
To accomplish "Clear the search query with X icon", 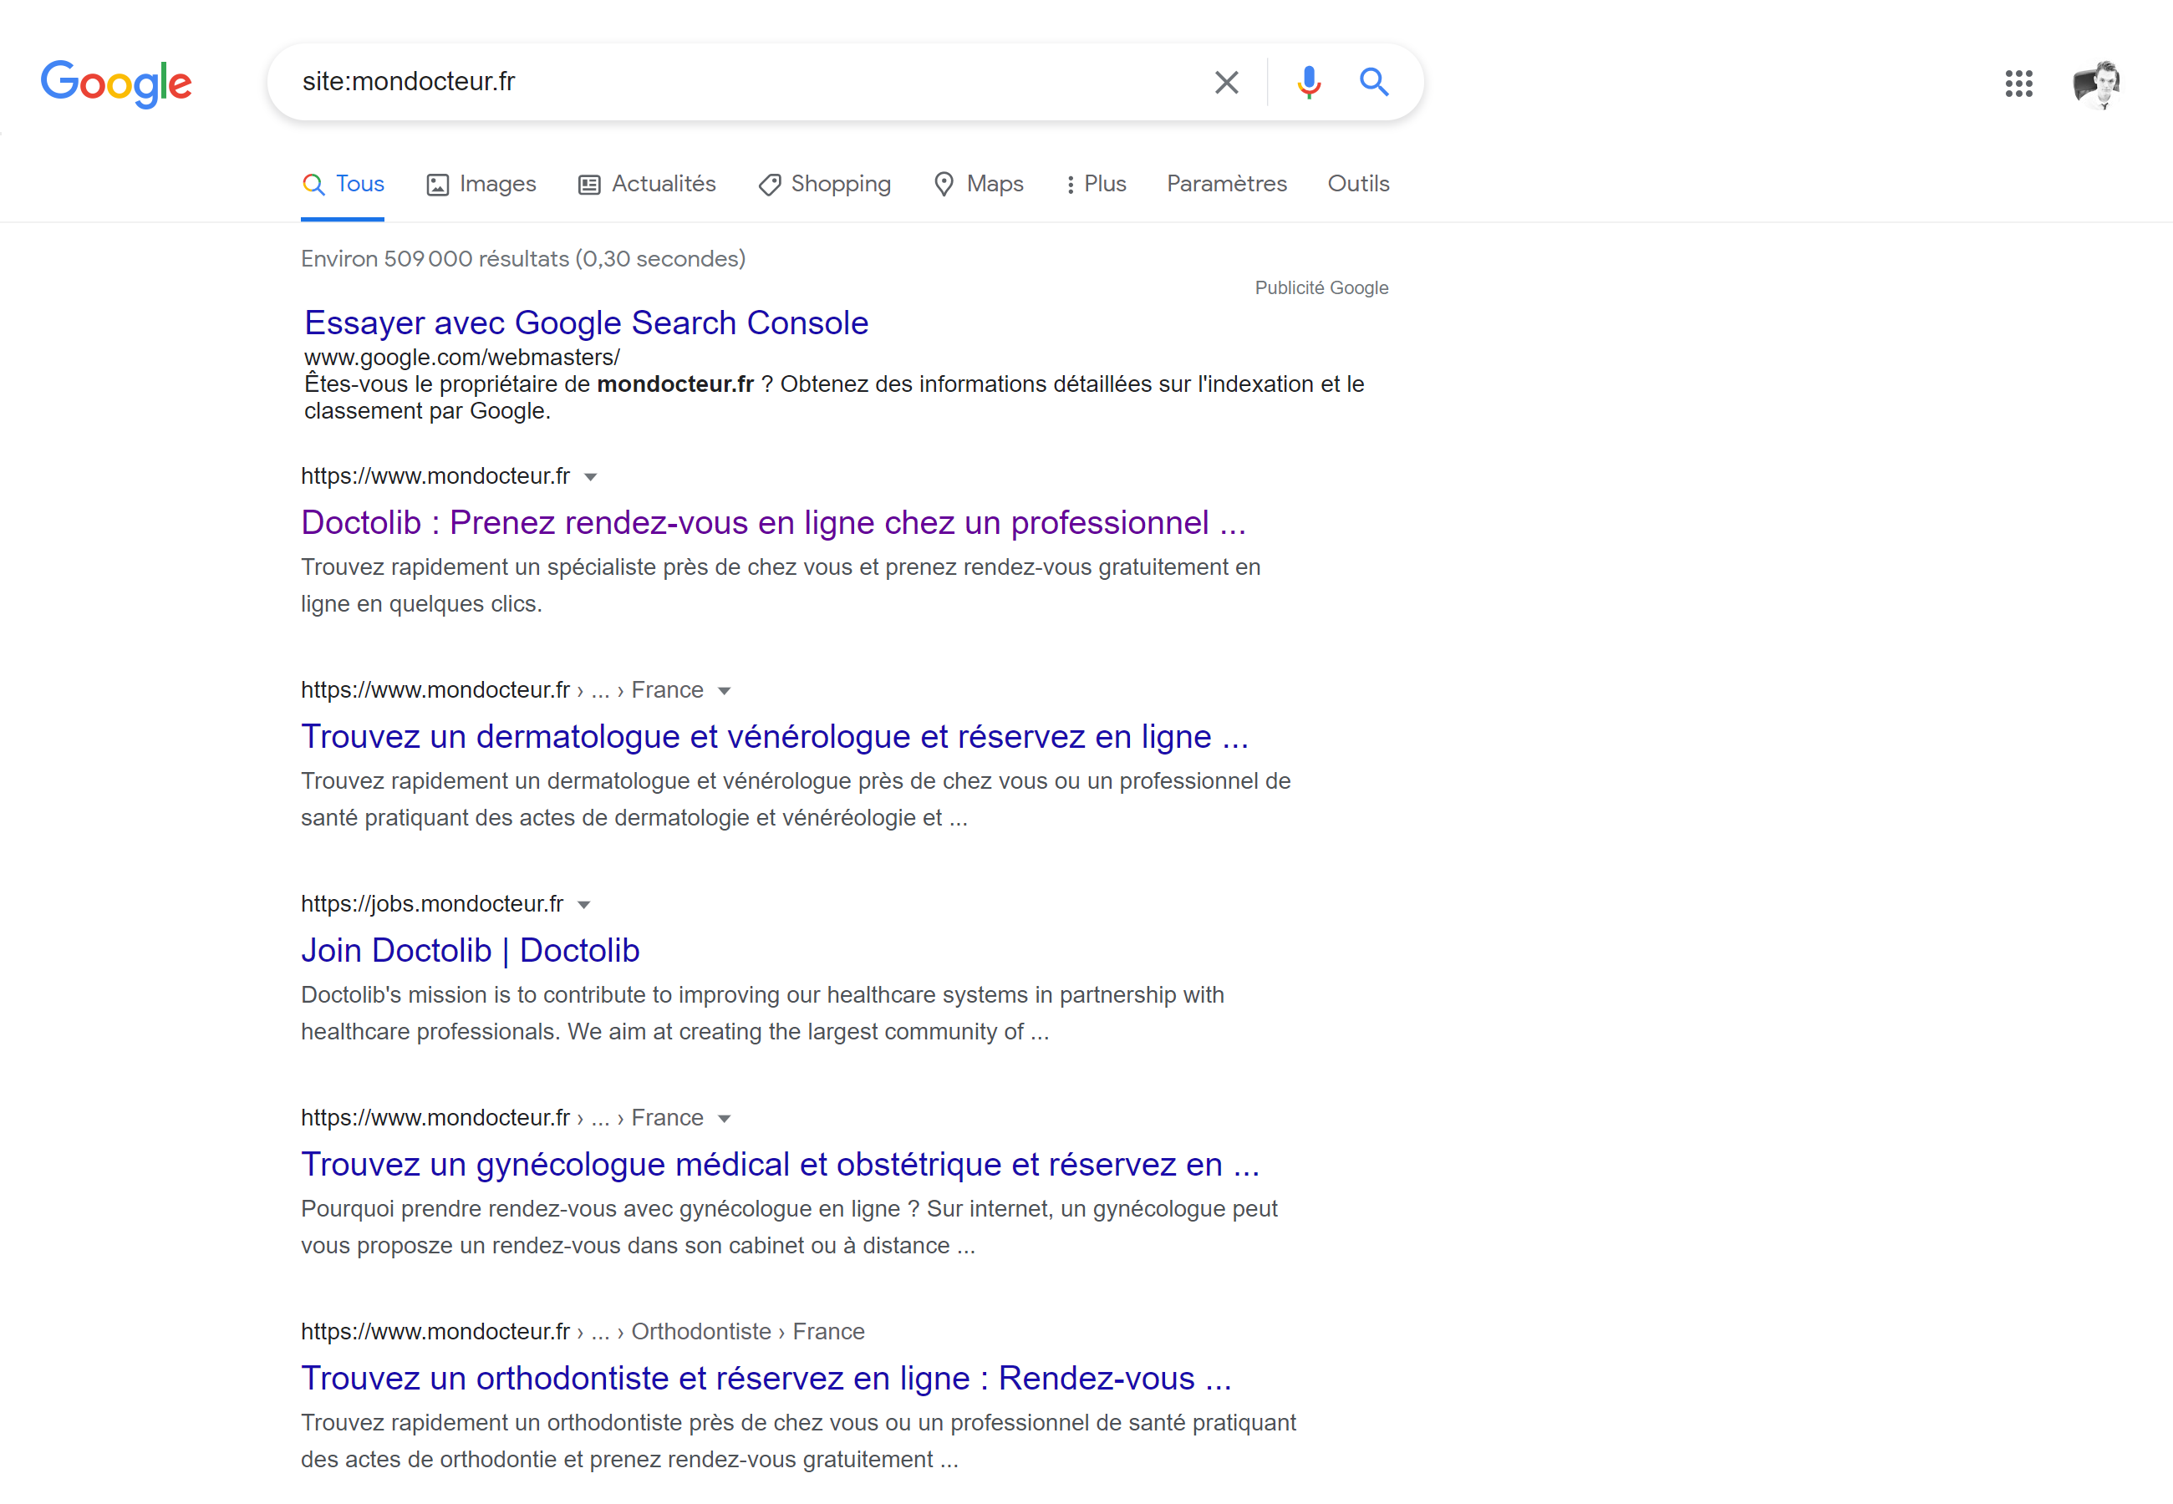I will pos(1226,83).
